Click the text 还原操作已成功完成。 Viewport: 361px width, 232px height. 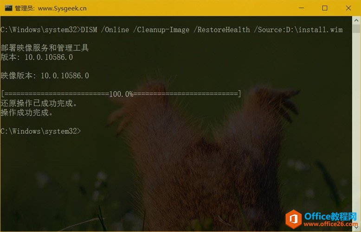(39, 103)
